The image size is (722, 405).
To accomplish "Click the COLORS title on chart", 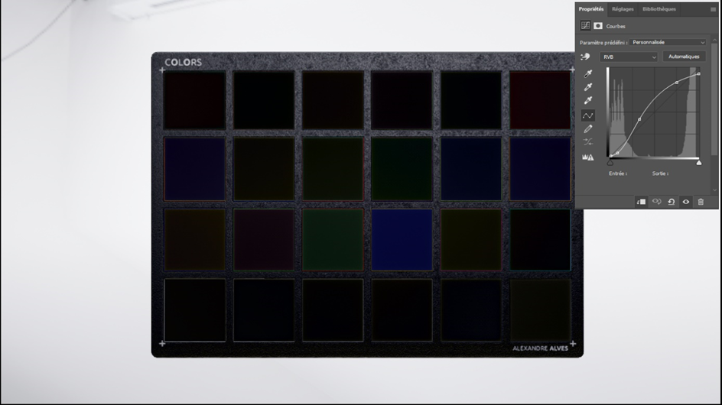I will [x=184, y=62].
